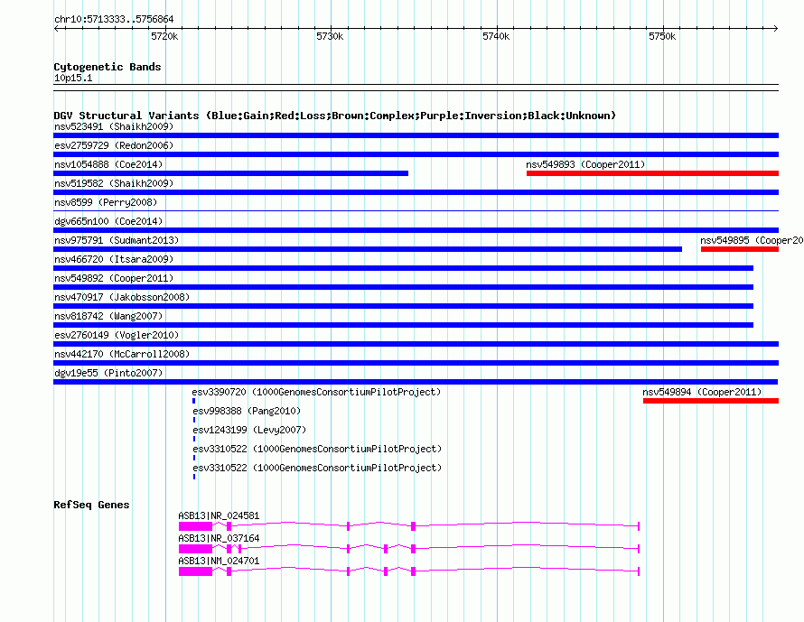This screenshot has height=622, width=804.
Task: Click the thin nsv8599 variant line
Action: click(x=416, y=210)
